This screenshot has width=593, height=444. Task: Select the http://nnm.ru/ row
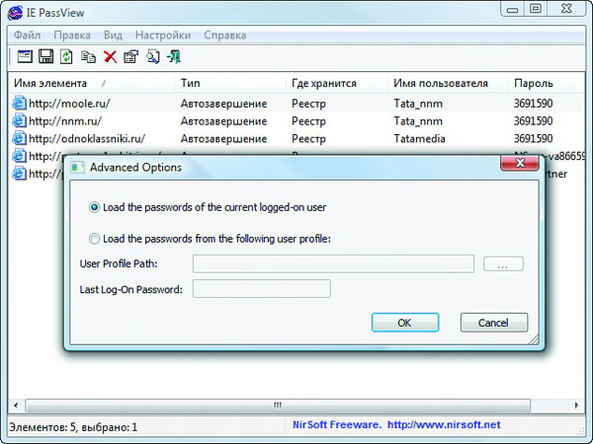296,120
